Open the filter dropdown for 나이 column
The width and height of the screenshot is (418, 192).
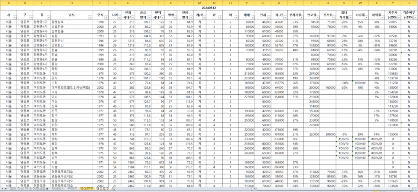[x=119, y=17]
